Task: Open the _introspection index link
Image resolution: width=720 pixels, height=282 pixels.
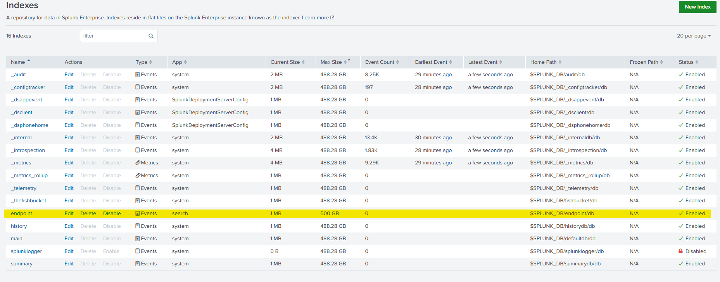Action: pyautogui.click(x=28, y=150)
